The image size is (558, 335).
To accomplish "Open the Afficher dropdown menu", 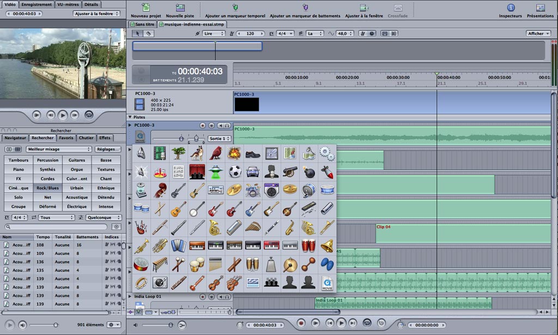I will tap(537, 33).
